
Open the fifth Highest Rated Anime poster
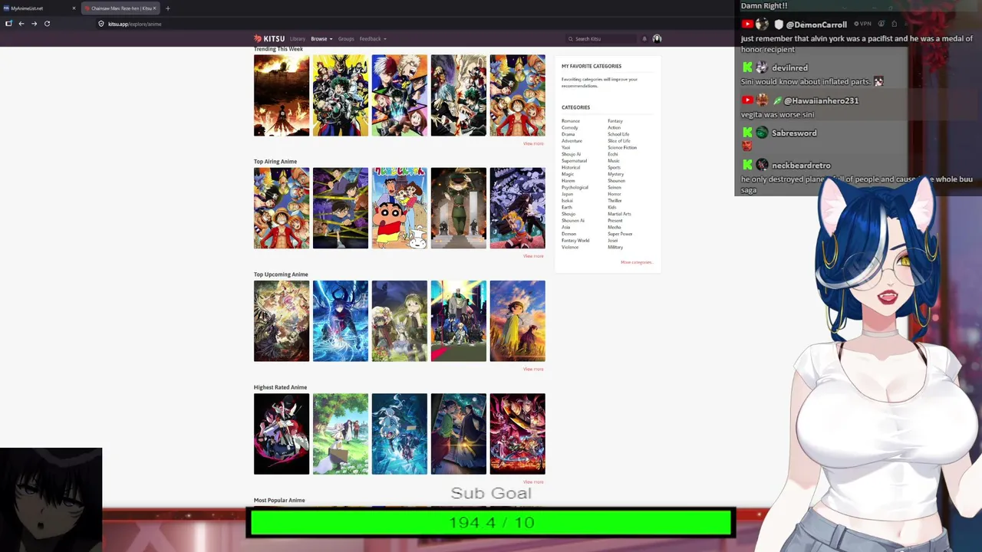point(518,434)
